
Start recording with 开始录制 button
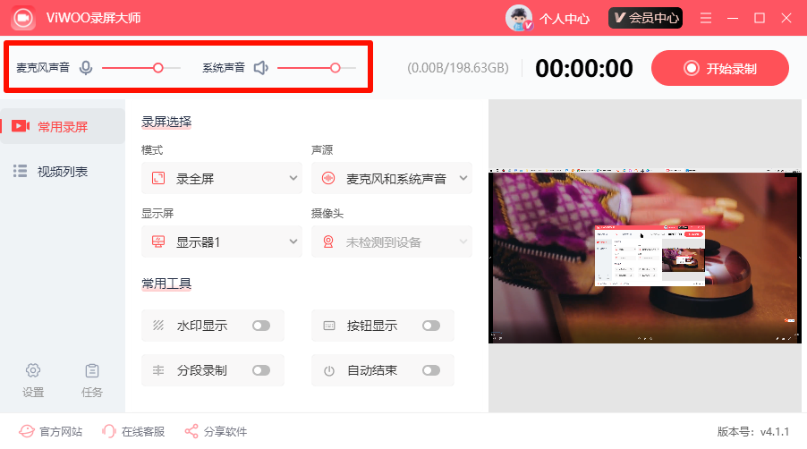point(719,68)
